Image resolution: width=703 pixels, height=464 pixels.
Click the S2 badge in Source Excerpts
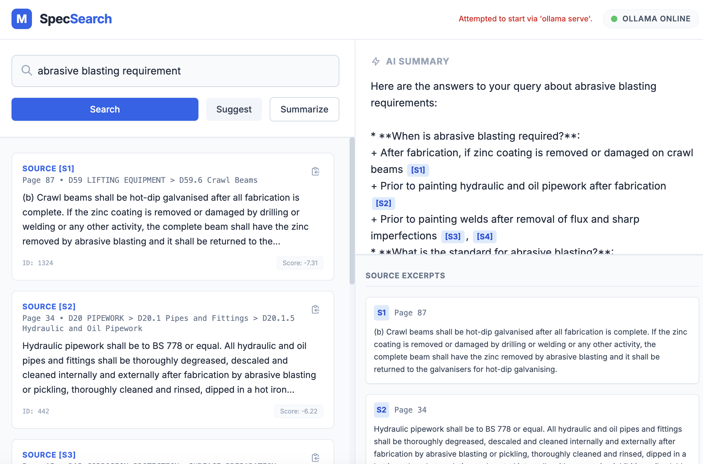point(381,410)
